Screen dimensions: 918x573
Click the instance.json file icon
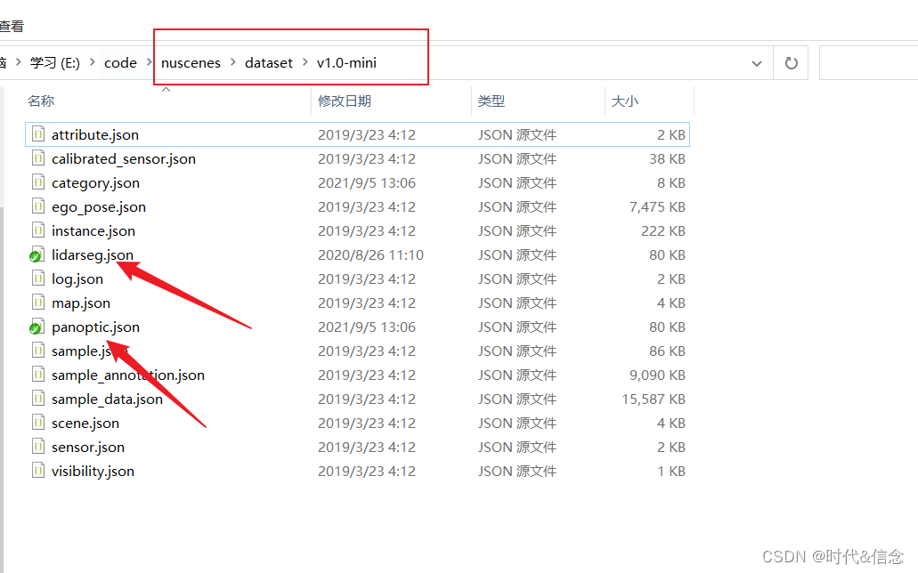38,230
